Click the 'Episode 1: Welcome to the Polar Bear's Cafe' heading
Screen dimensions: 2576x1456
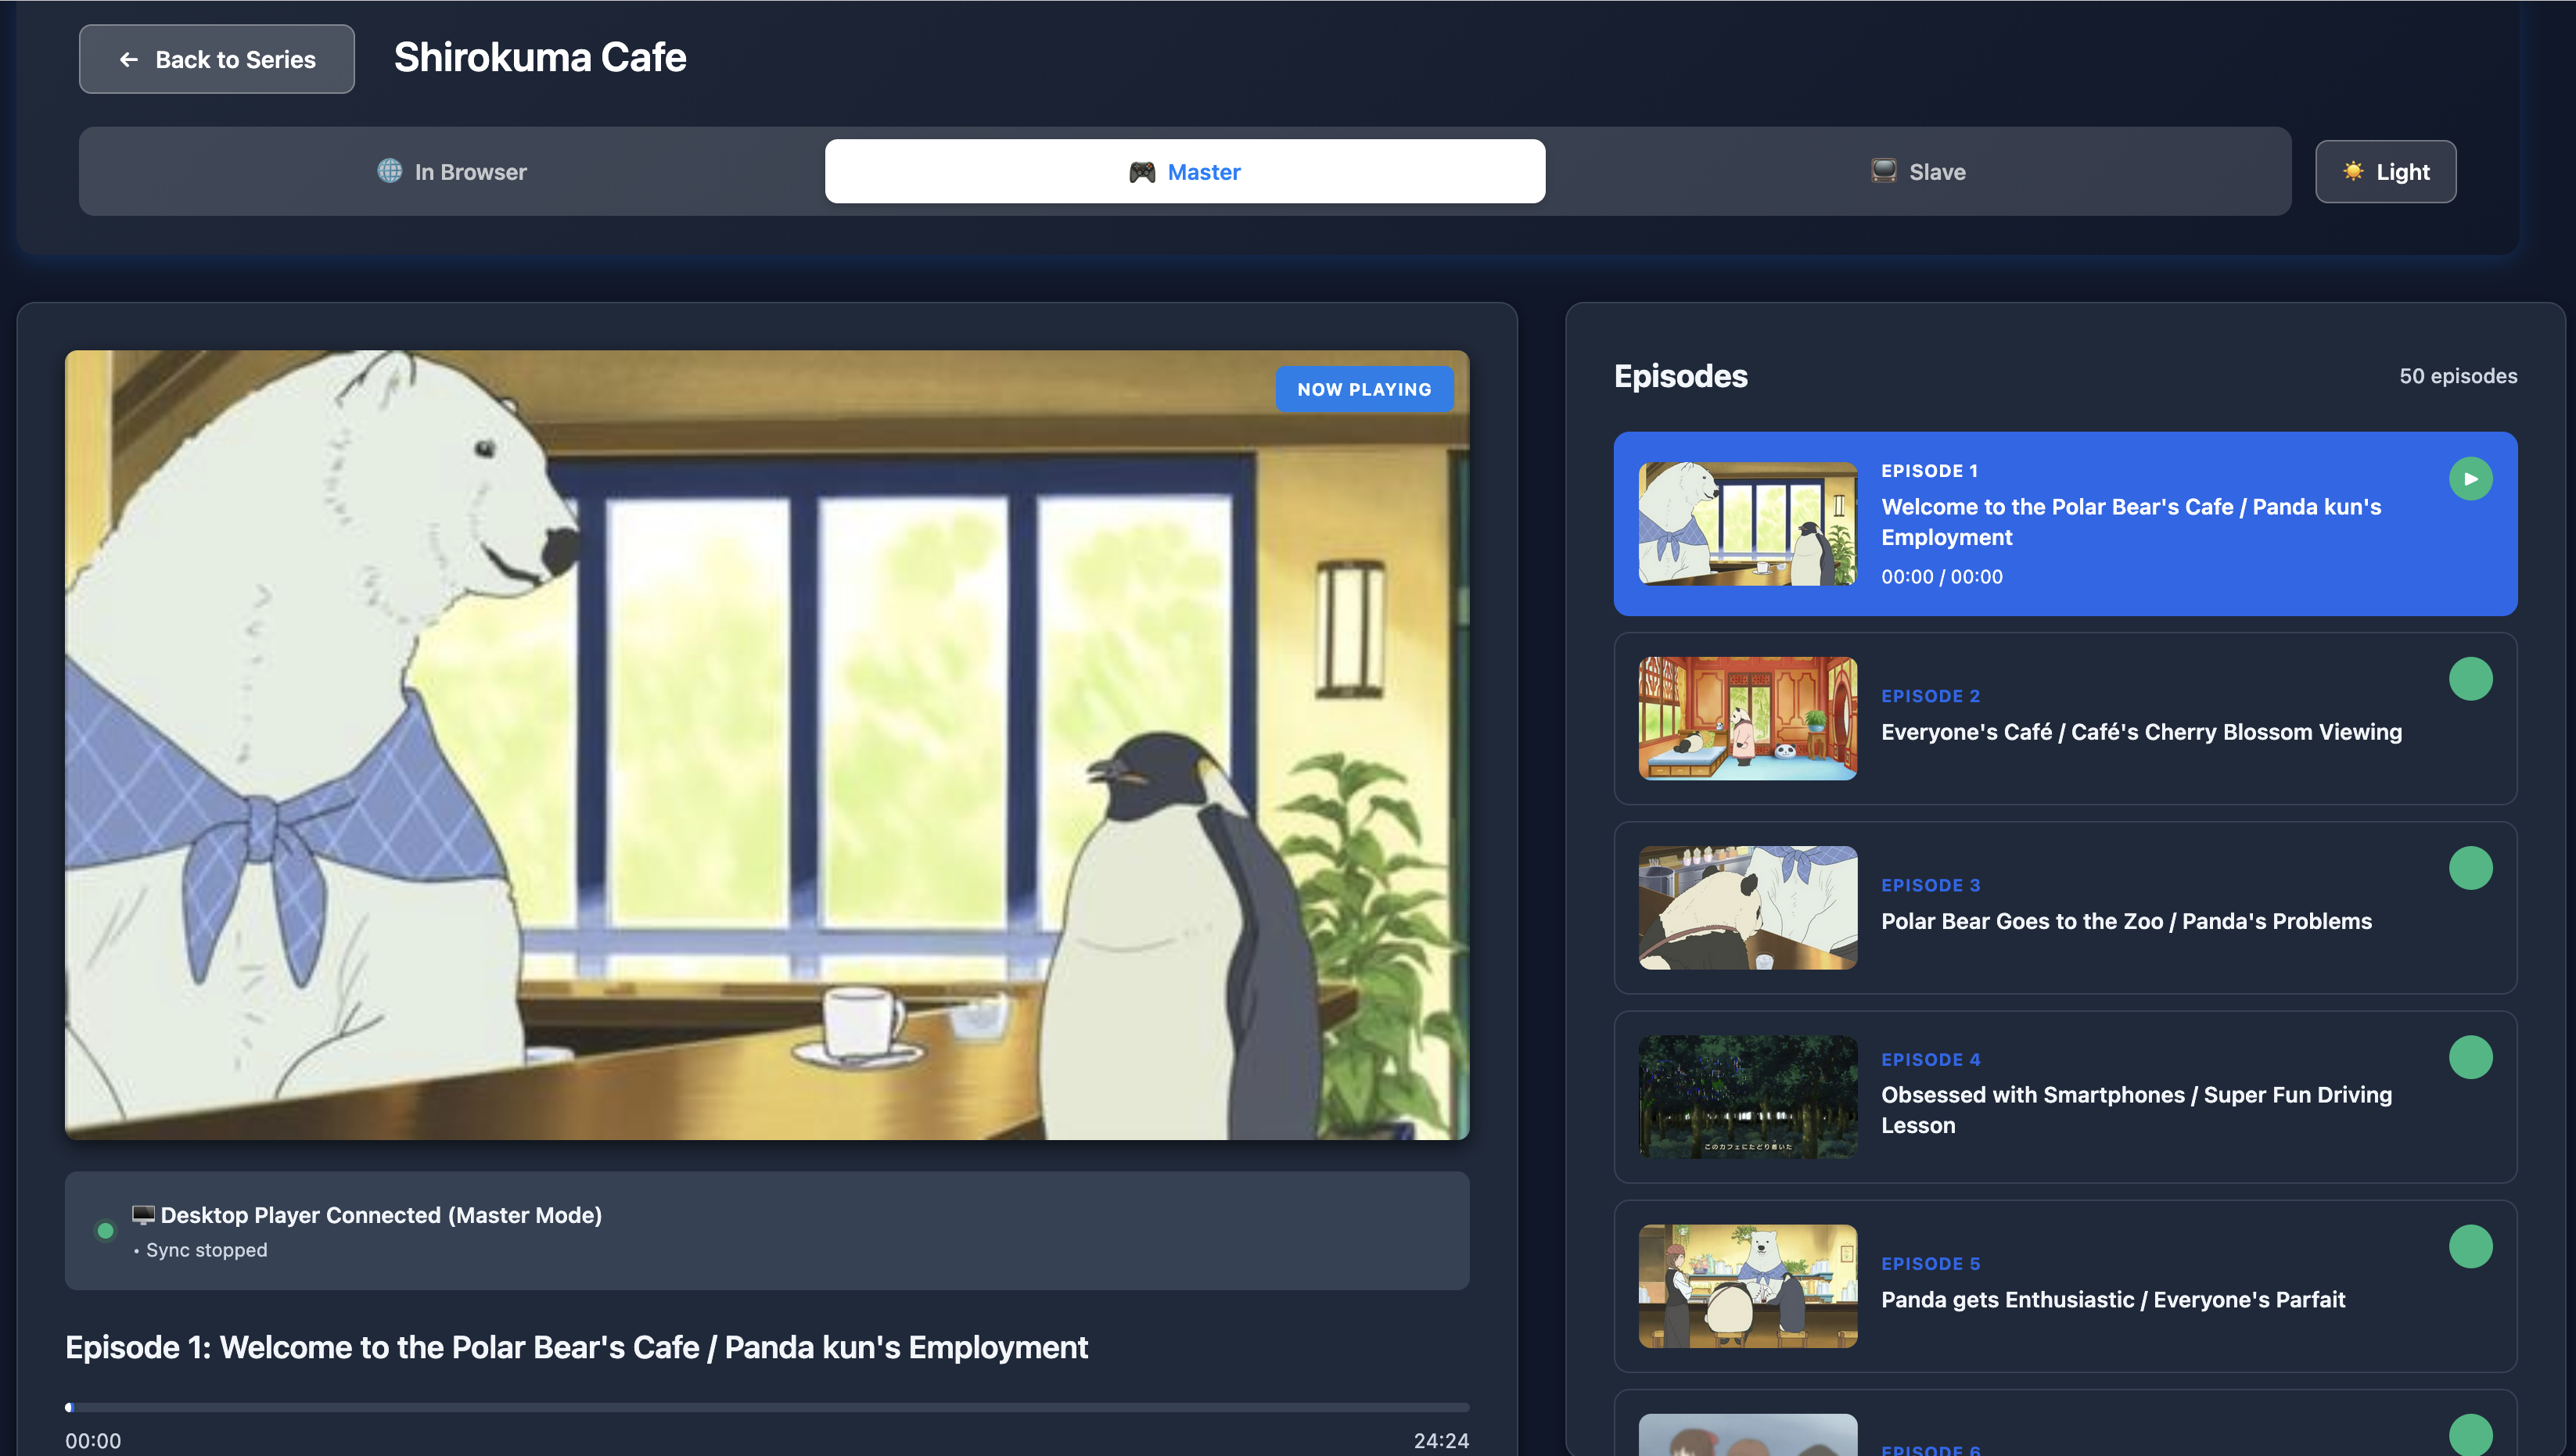[x=577, y=1347]
